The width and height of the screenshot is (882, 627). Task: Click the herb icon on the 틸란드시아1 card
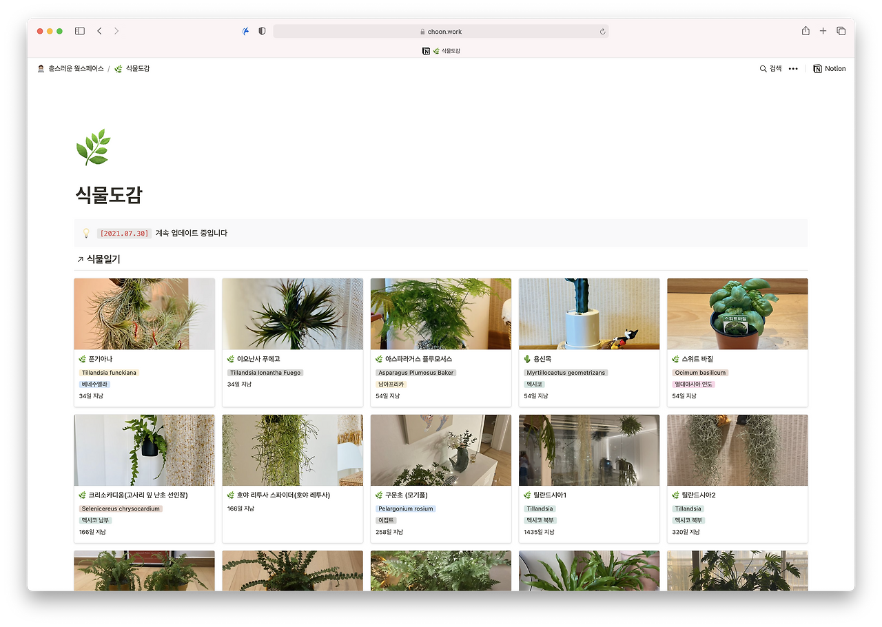coord(527,495)
